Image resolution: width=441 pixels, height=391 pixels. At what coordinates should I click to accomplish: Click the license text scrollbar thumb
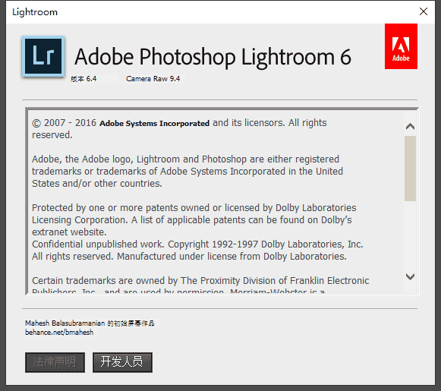[410, 169]
